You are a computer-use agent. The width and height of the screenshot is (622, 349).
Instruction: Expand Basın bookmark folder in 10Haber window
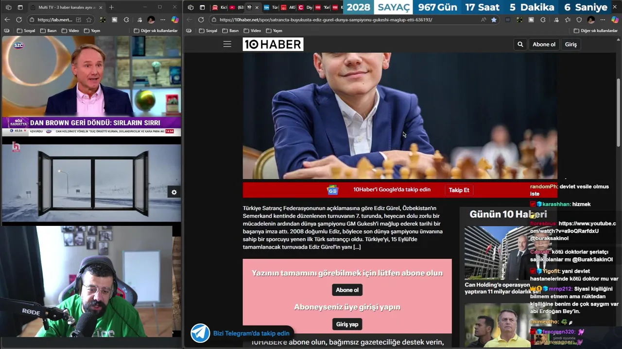coord(230,31)
